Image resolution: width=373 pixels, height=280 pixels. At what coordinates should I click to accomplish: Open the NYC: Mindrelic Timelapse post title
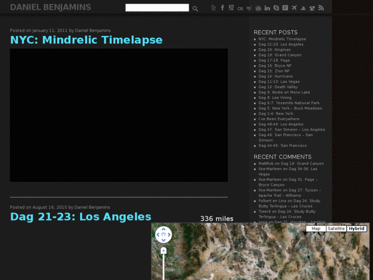[86, 40]
